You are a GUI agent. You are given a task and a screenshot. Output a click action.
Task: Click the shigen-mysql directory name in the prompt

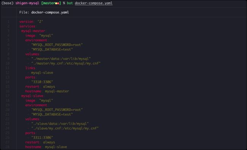tap(27, 3)
